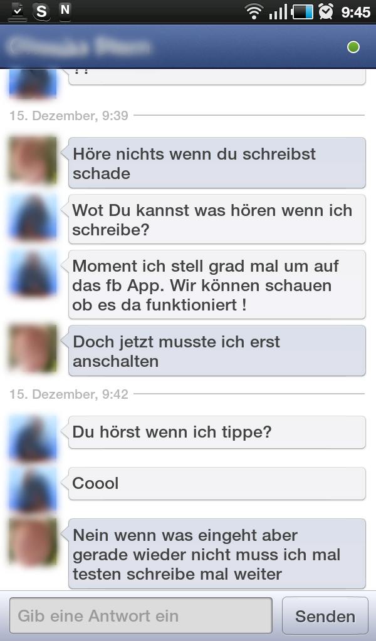The height and width of the screenshot is (641, 376).
Task: Click the Senden button
Action: pos(325,616)
